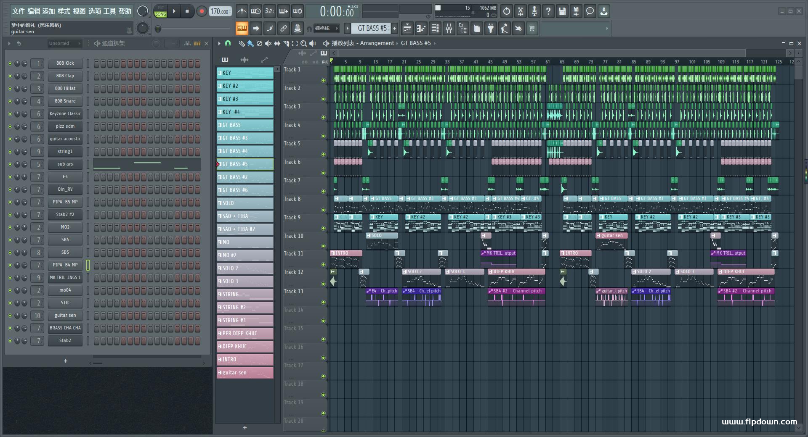Viewport: 808px width, 437px height.
Task: Expand the GT BASS #5 breadcrumb arrow
Action: tap(435, 43)
